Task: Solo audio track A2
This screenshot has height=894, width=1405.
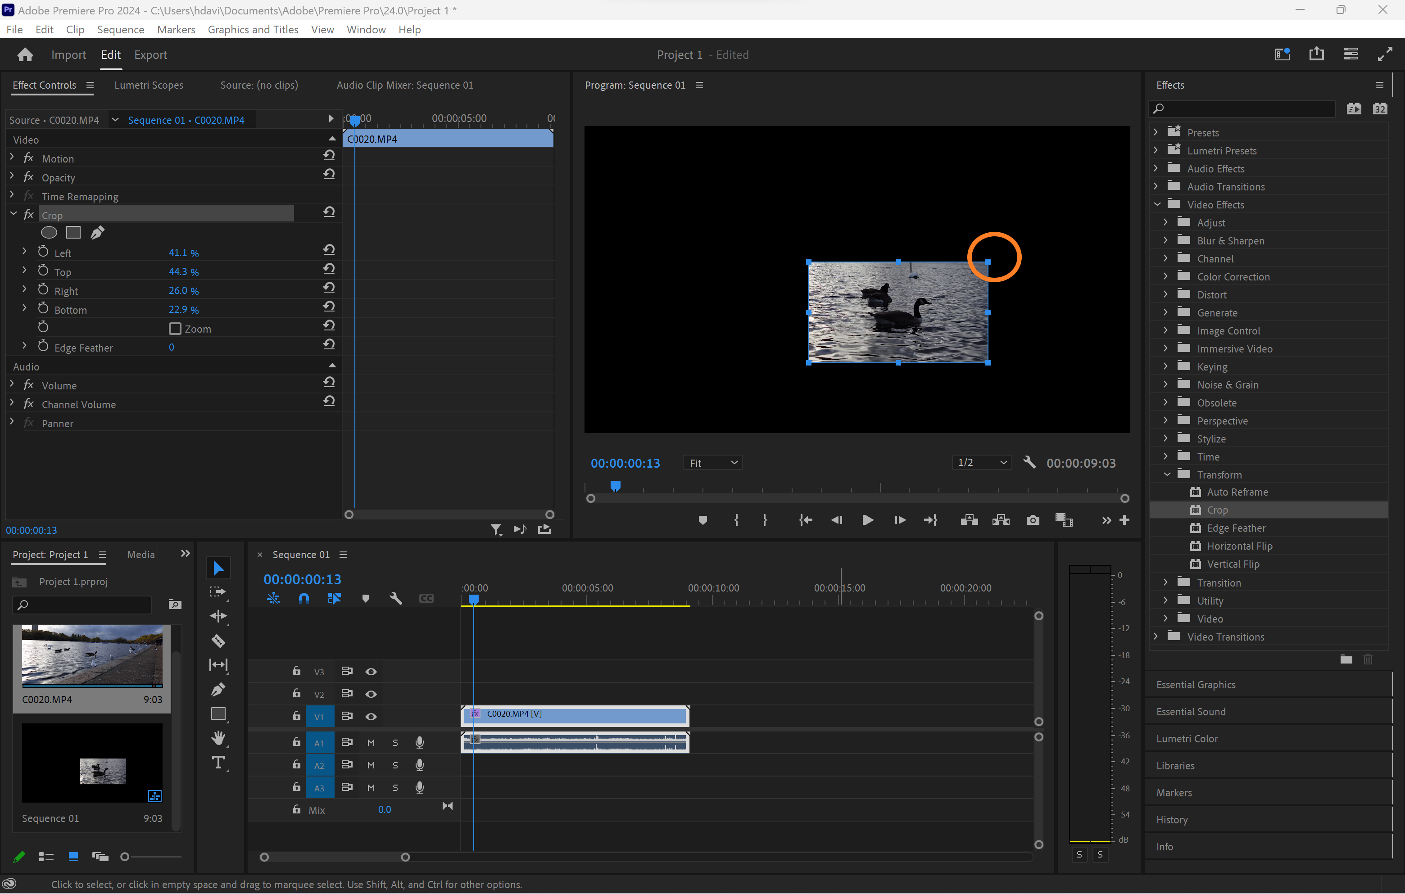Action: coord(395,765)
